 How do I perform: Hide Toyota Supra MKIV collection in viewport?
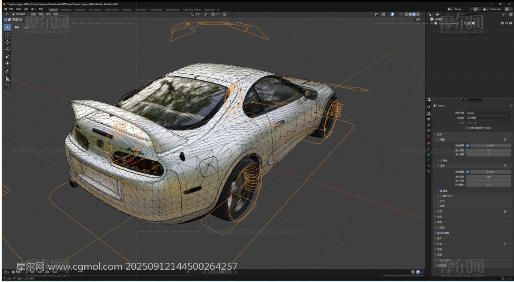pyautogui.click(x=506, y=23)
